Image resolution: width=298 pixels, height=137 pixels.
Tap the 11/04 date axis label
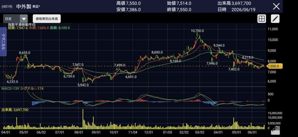click(x=133, y=132)
